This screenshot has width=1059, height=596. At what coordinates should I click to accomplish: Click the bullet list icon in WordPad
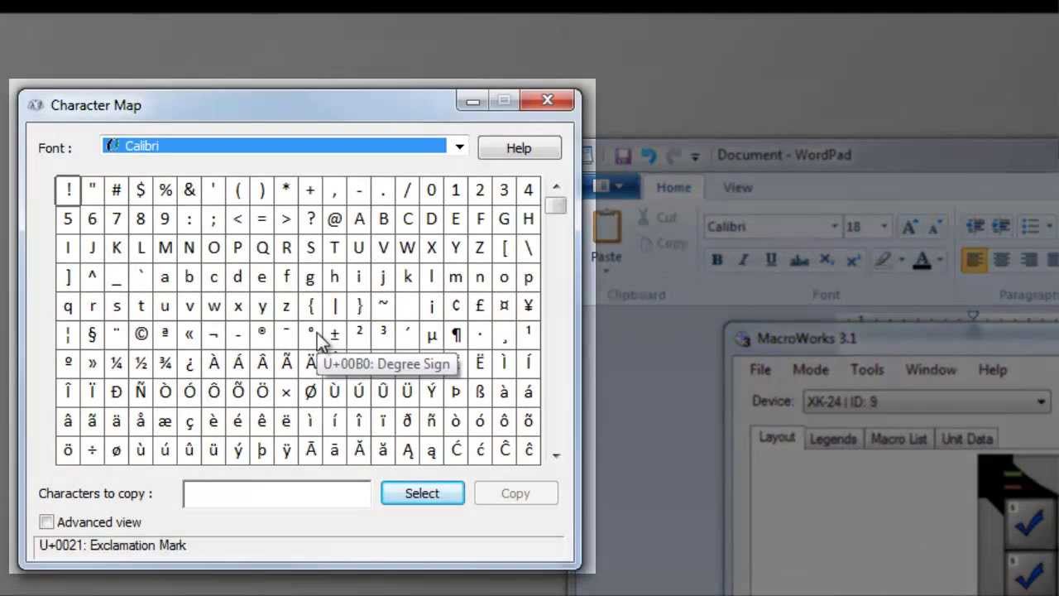(1030, 226)
